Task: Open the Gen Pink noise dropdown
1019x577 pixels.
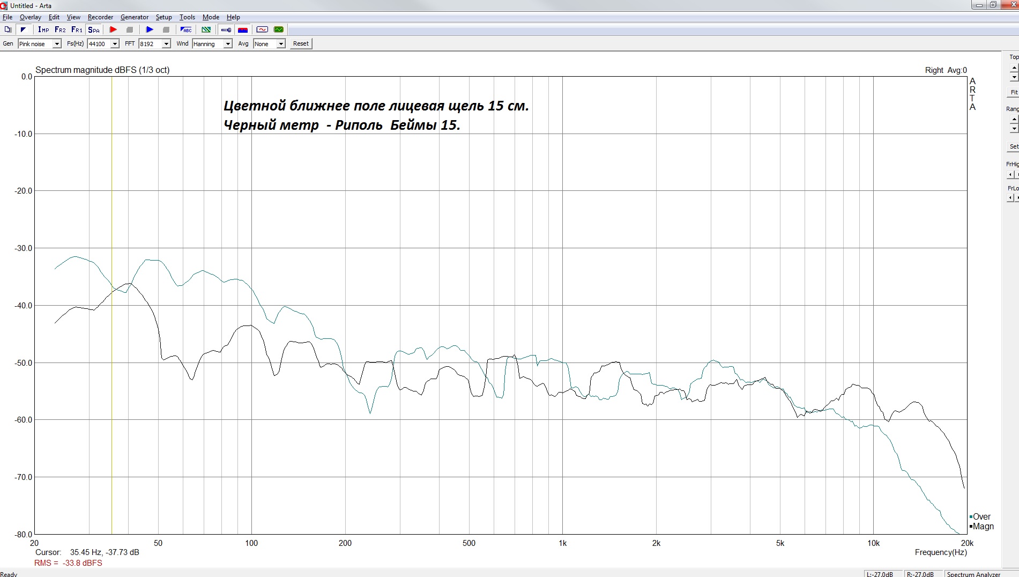Action: pyautogui.click(x=57, y=44)
